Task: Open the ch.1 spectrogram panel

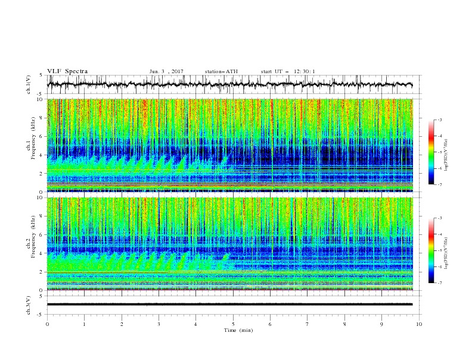Action: click(x=229, y=145)
